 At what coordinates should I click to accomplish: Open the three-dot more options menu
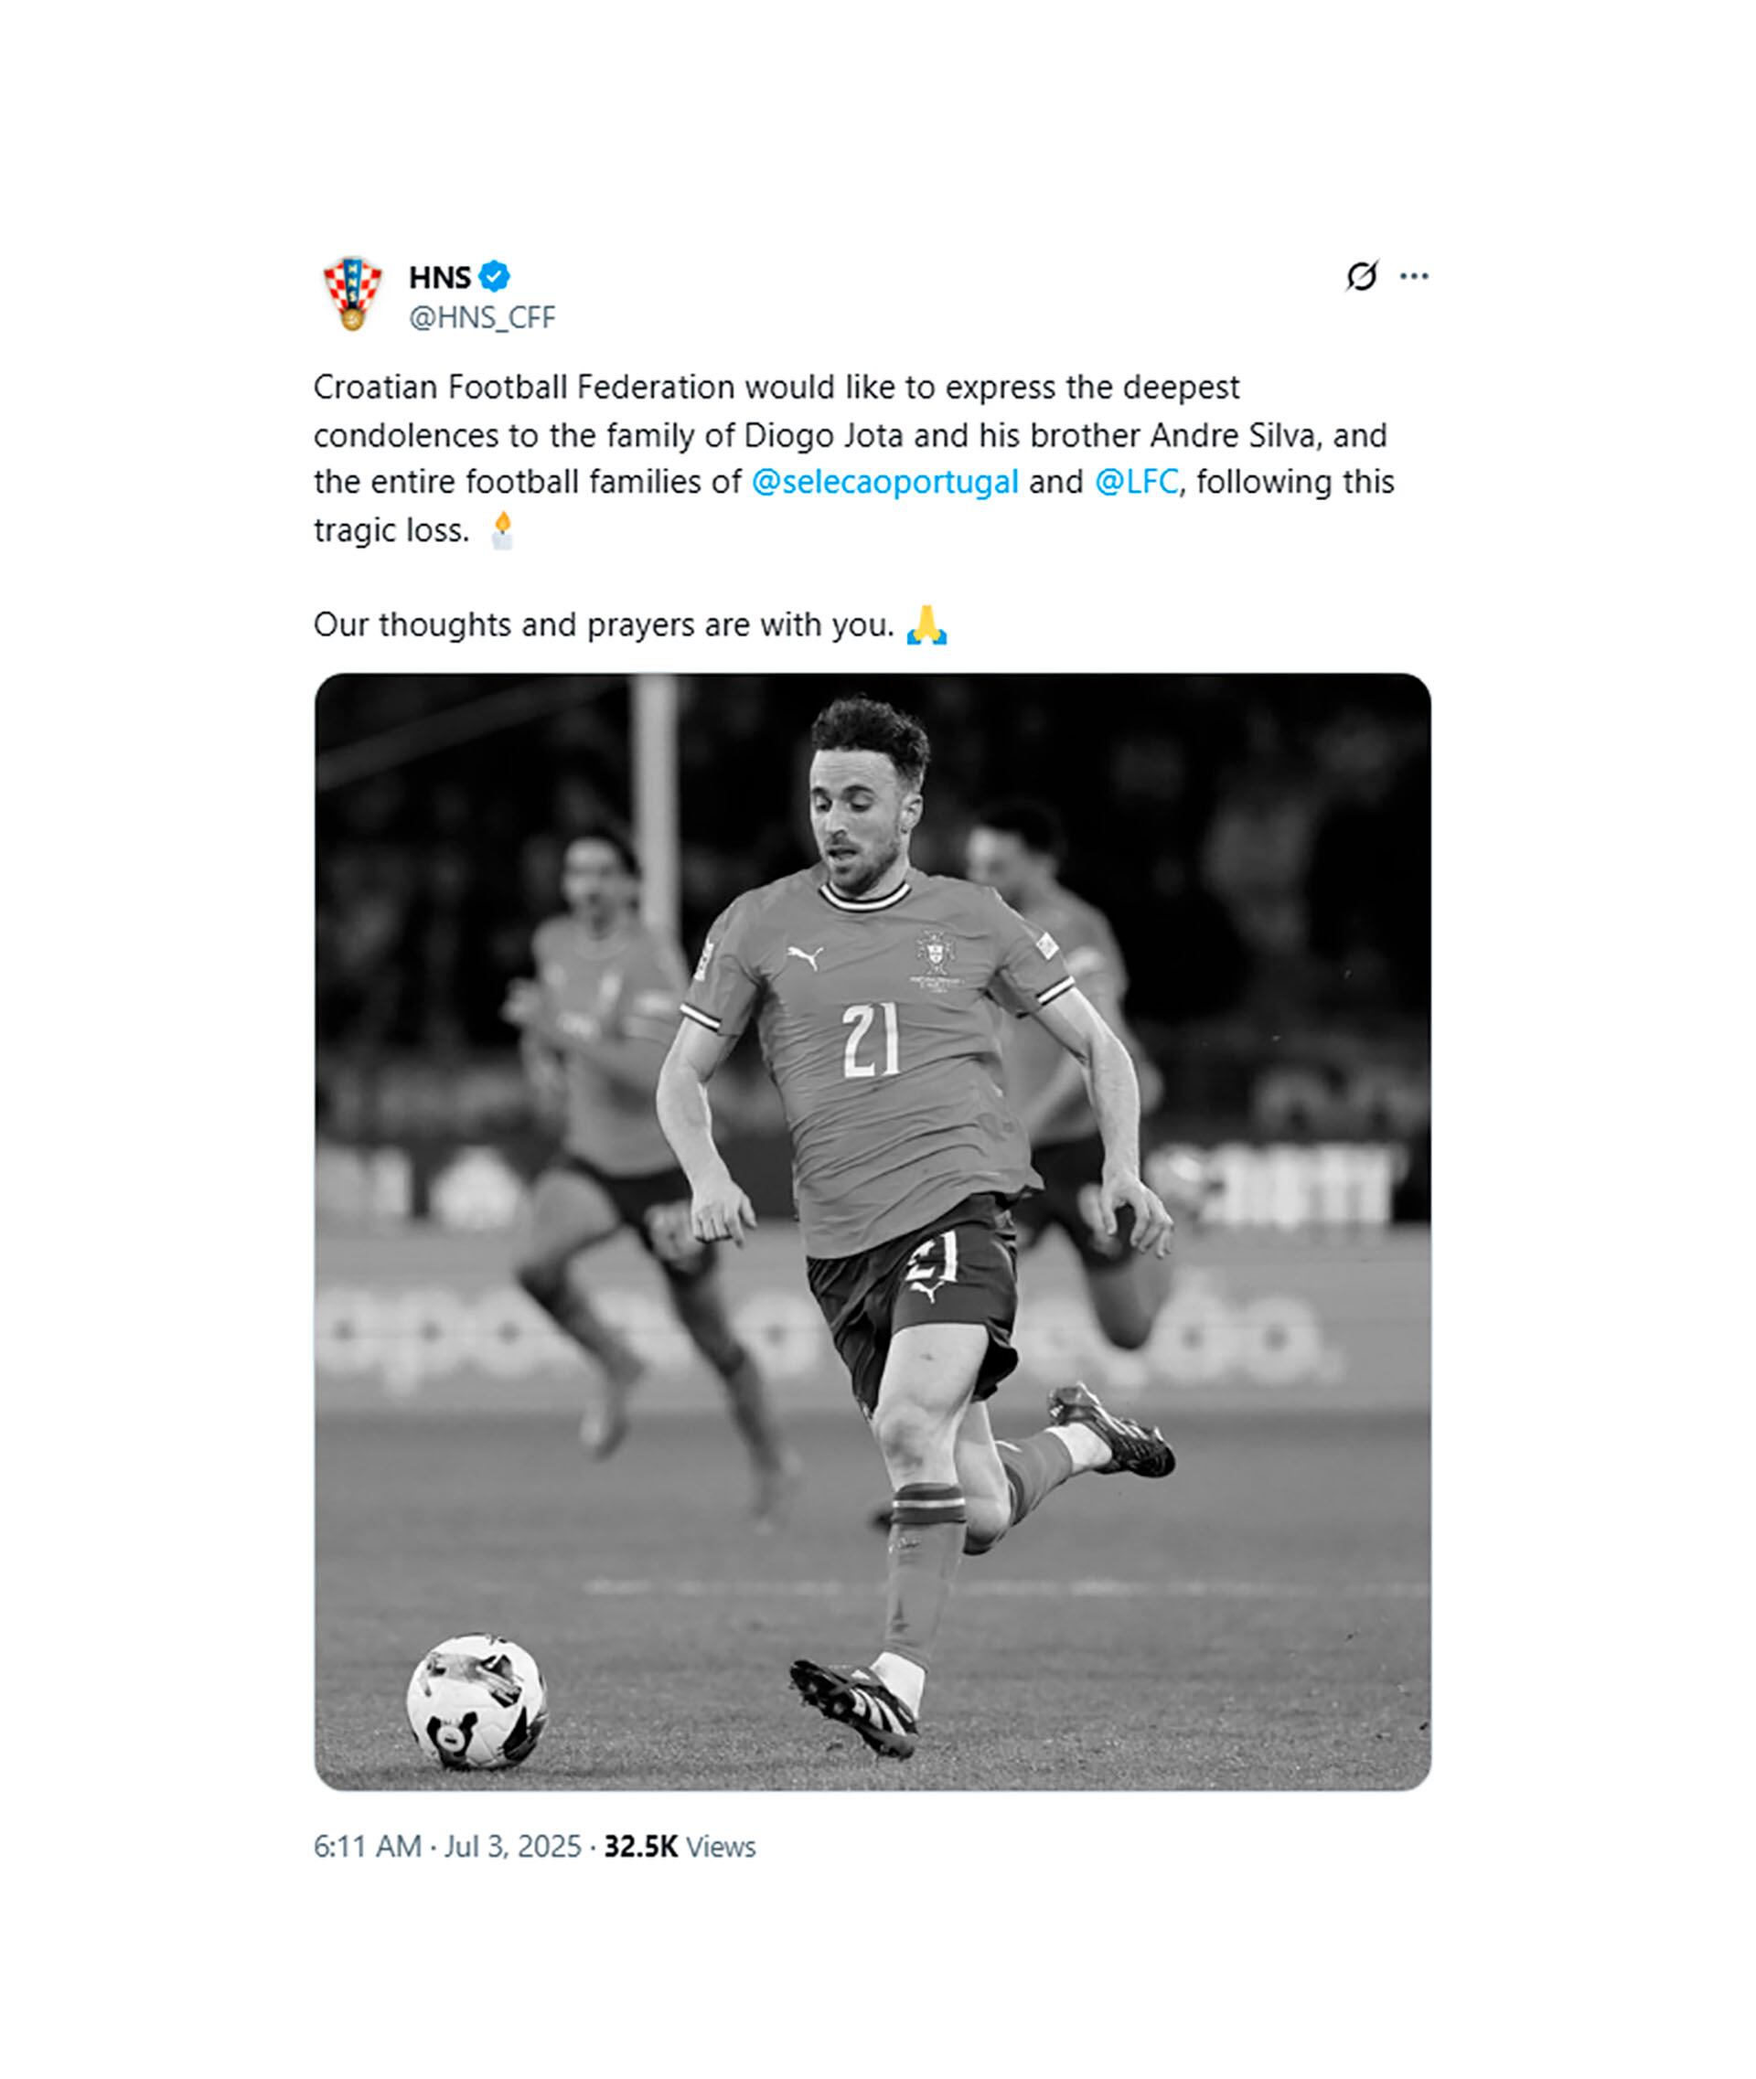(x=1414, y=276)
